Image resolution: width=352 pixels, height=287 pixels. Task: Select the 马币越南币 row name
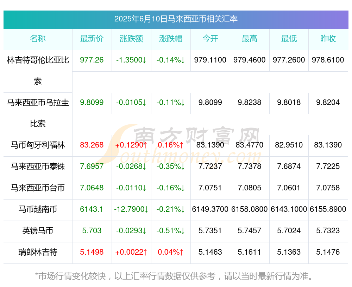coord(38,209)
